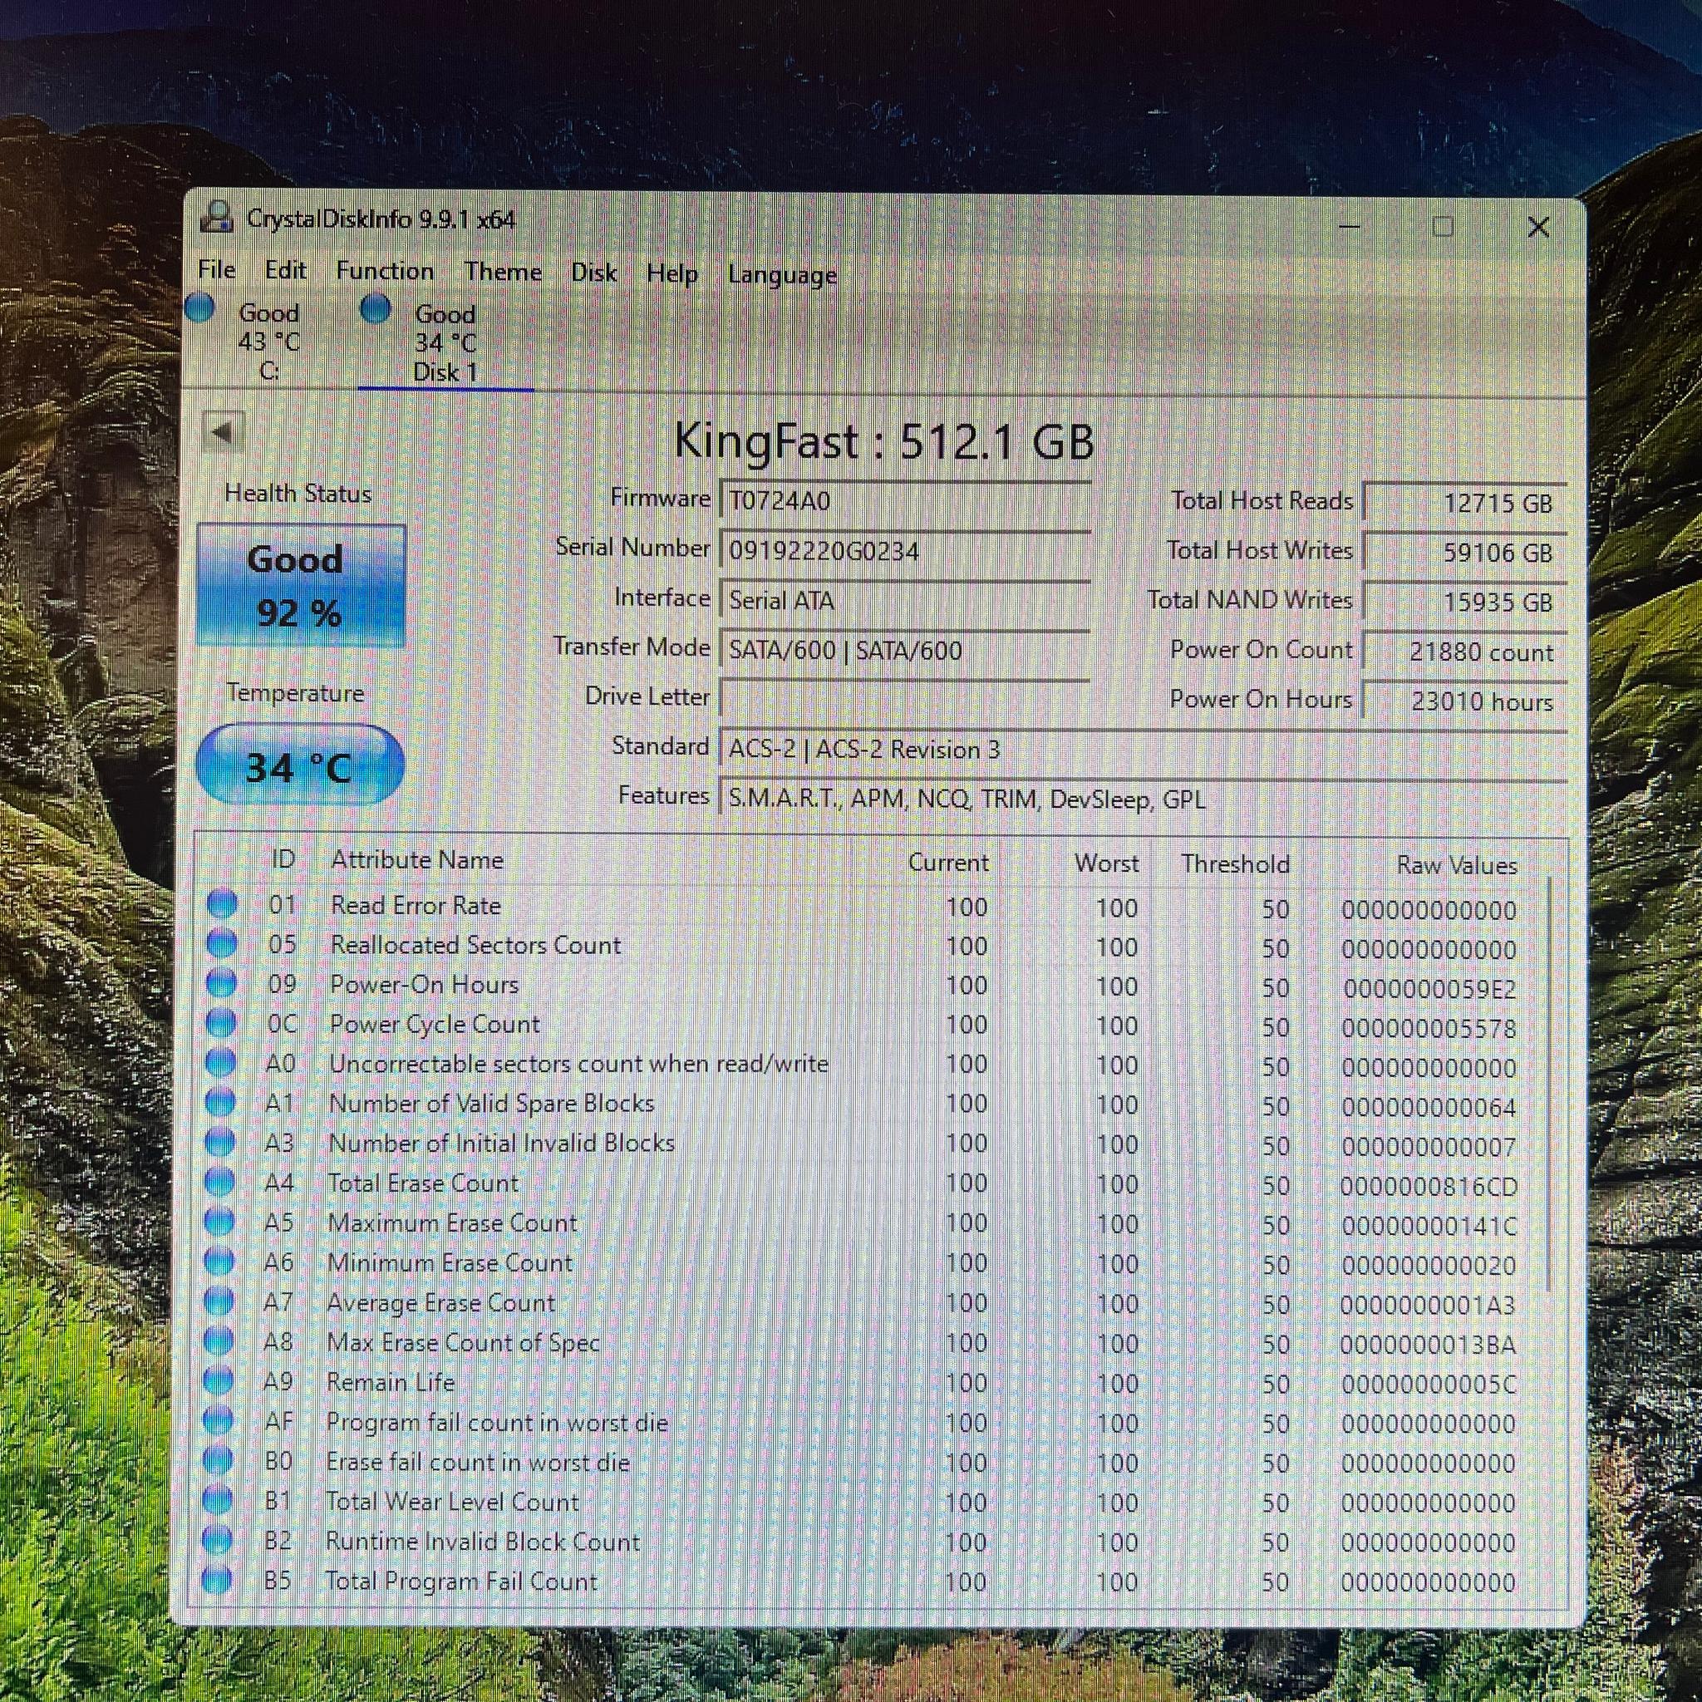This screenshot has width=1702, height=1702.
Task: Click the status orb for Total Wear Level Count
Action: click(218, 1499)
